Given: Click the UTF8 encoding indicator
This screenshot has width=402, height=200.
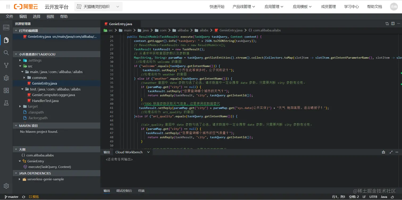Looking at the screenshot, I should (x=373, y=197).
